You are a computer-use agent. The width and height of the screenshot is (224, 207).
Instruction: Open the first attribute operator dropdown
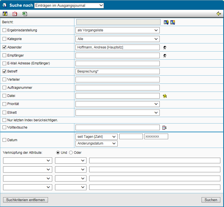(x=71, y=161)
